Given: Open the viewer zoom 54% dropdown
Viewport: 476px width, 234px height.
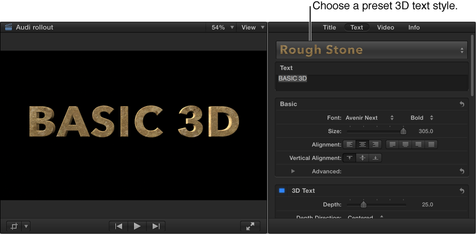Looking at the screenshot, I should [x=223, y=27].
